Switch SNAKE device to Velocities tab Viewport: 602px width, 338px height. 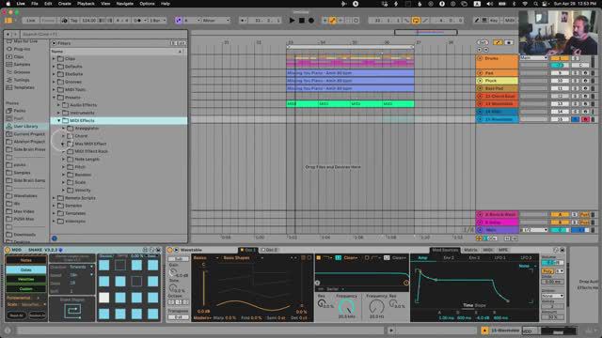[25, 280]
